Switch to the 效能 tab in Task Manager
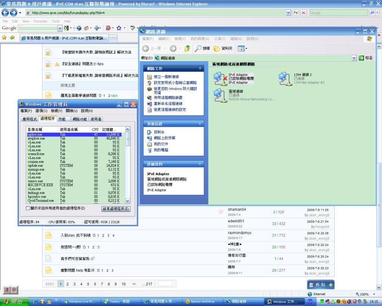Image resolution: width=382 pixels, height=306 pixels. 62,119
